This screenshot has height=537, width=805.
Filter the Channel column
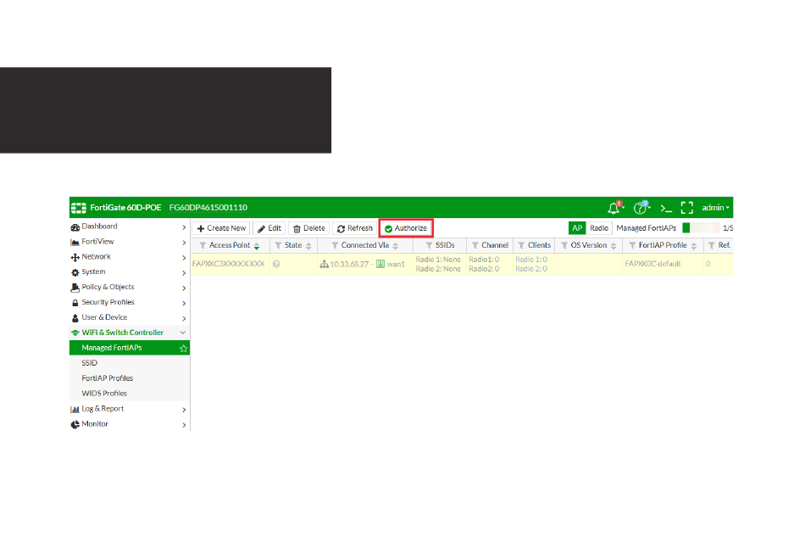coord(475,246)
